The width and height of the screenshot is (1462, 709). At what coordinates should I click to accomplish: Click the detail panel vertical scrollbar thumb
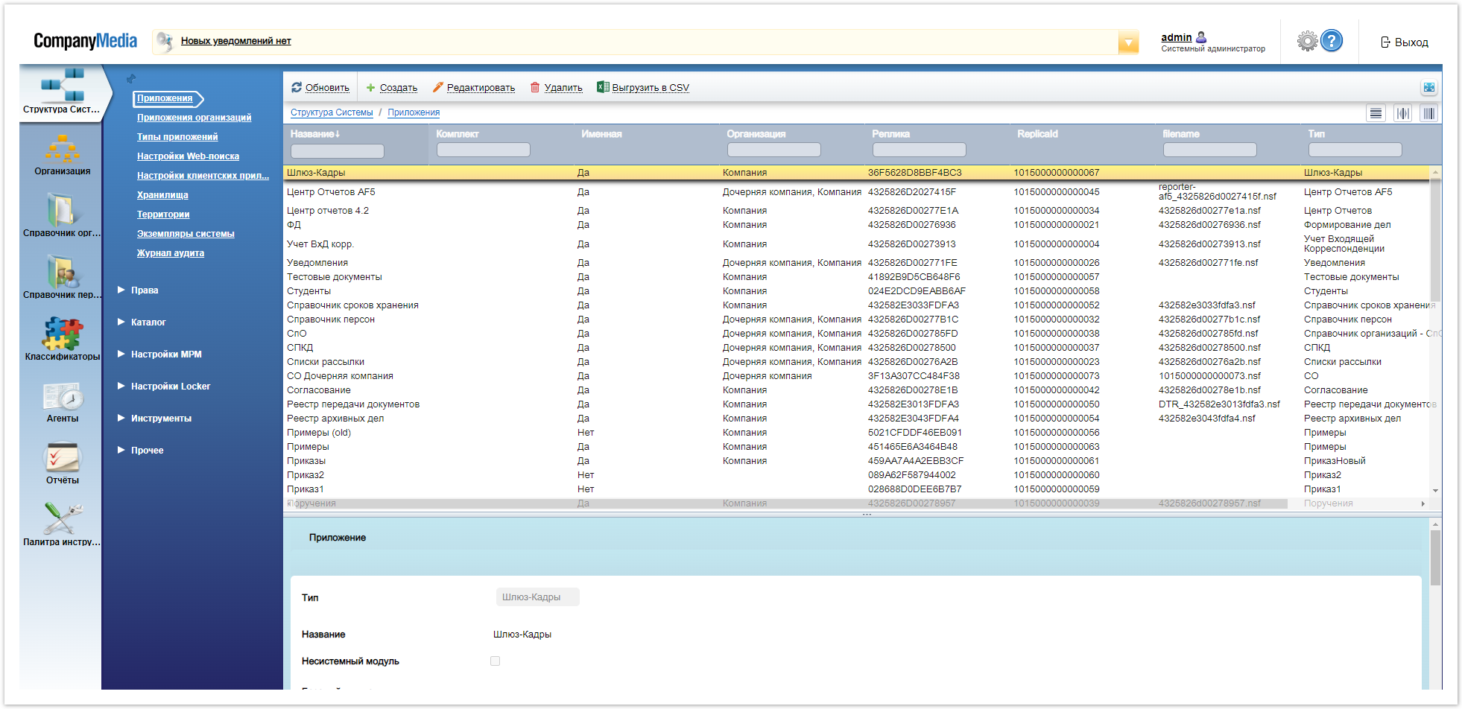point(1435,558)
